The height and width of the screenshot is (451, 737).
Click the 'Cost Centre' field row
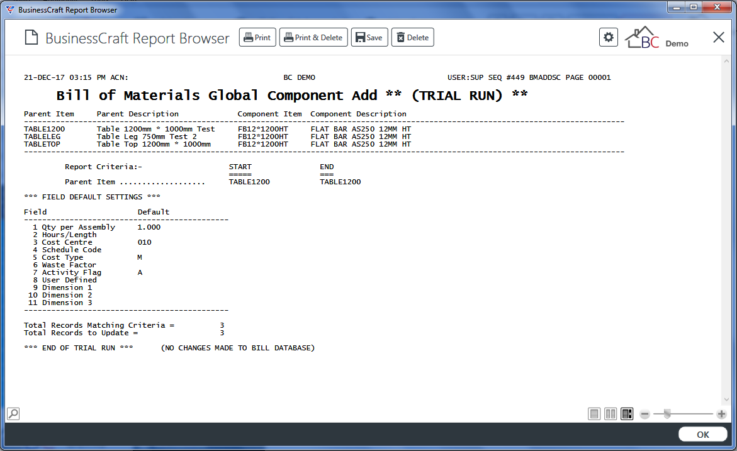click(92, 242)
